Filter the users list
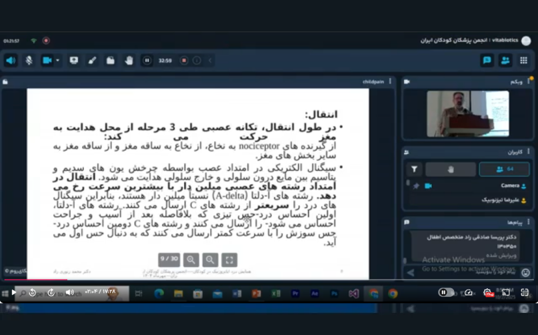538x335 pixels. pos(414,169)
